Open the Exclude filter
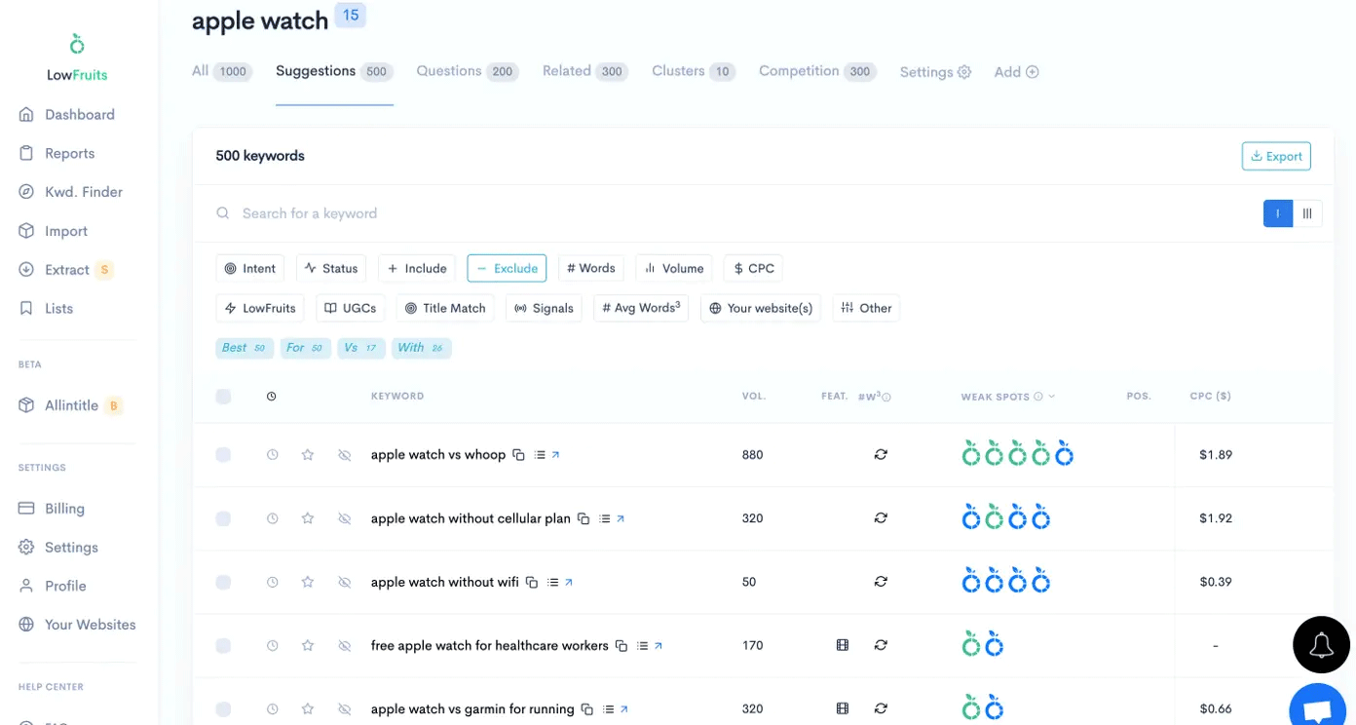1356x725 pixels. click(507, 268)
